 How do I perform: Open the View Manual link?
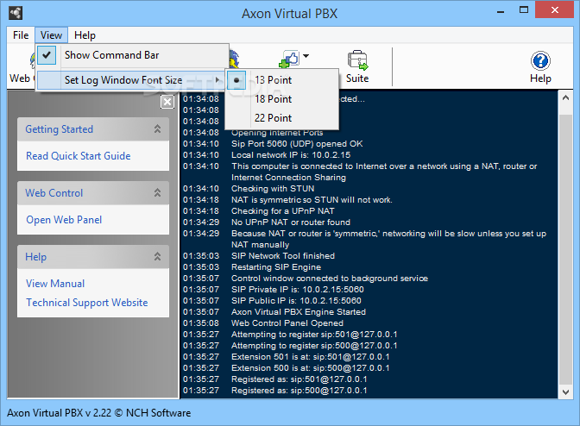(55, 284)
